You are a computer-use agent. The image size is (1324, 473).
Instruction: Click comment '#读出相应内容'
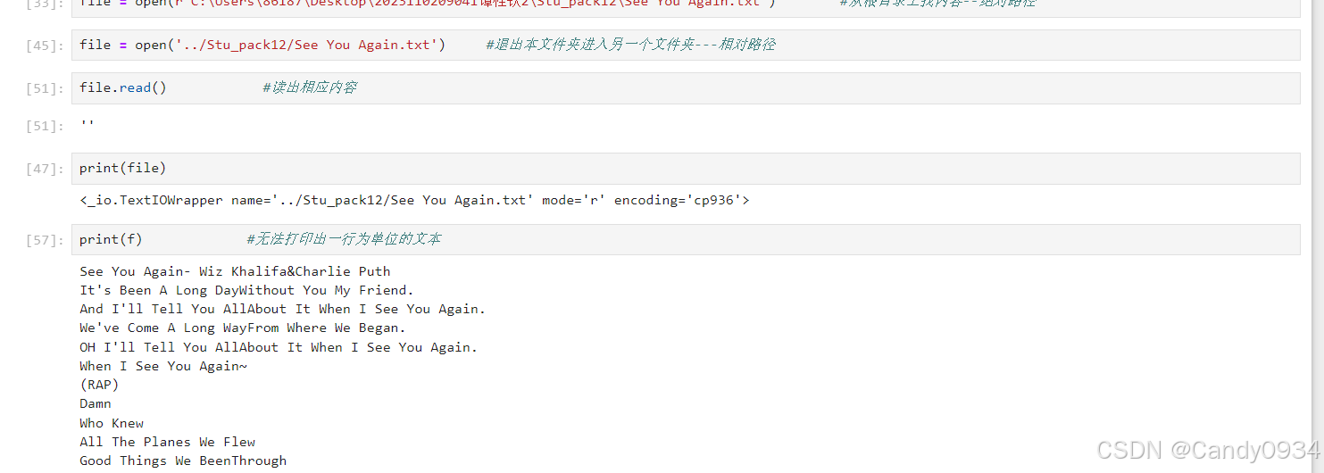tap(310, 87)
